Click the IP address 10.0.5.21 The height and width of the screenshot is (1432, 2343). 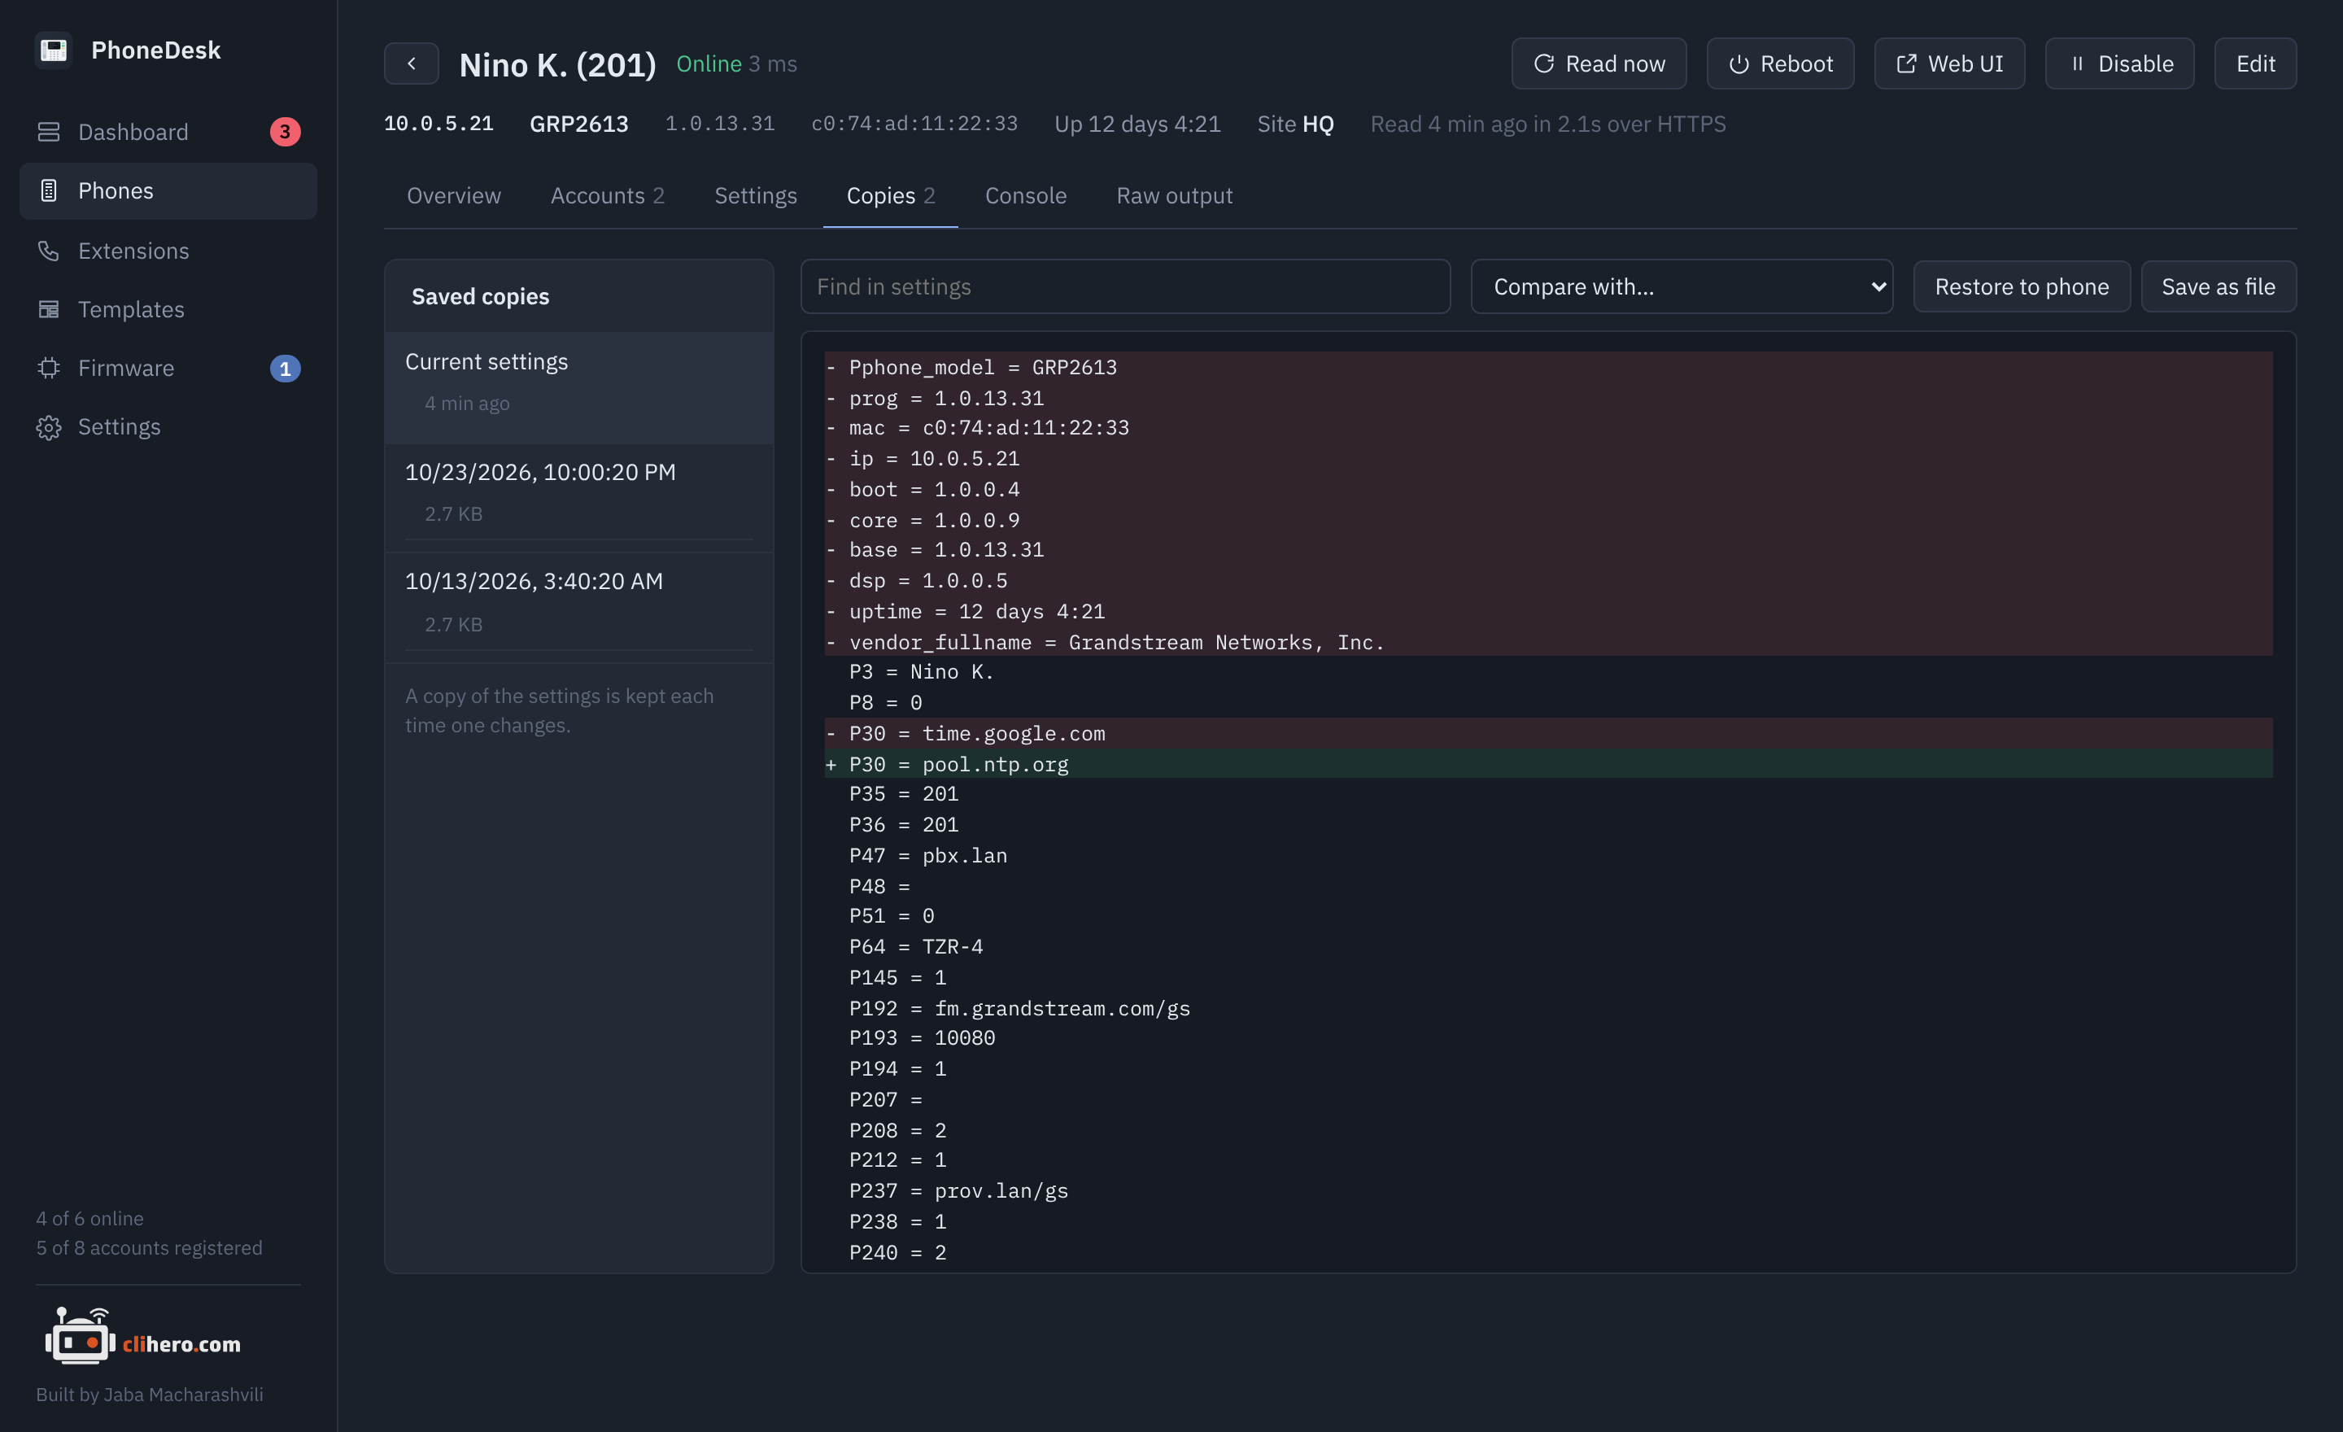pos(438,124)
